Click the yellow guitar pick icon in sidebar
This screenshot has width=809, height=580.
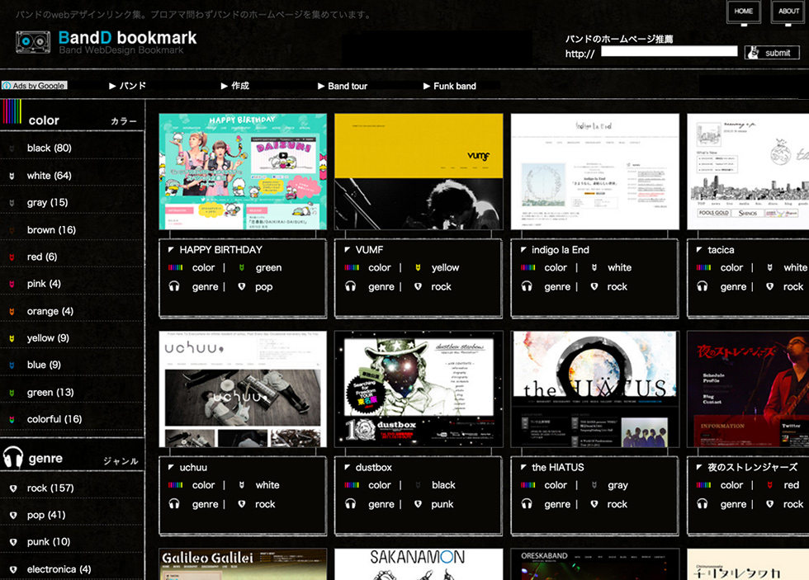point(12,338)
